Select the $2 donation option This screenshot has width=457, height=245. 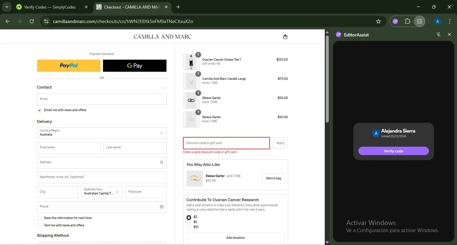tap(189, 217)
